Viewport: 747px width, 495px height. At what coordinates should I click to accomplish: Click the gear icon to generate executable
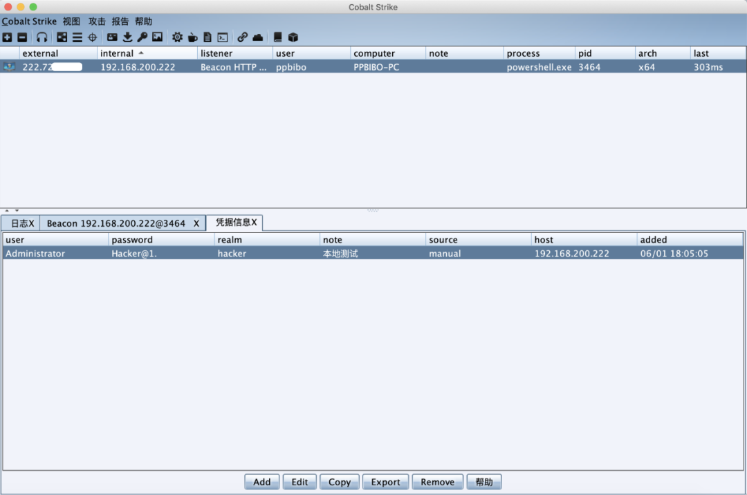click(x=177, y=37)
